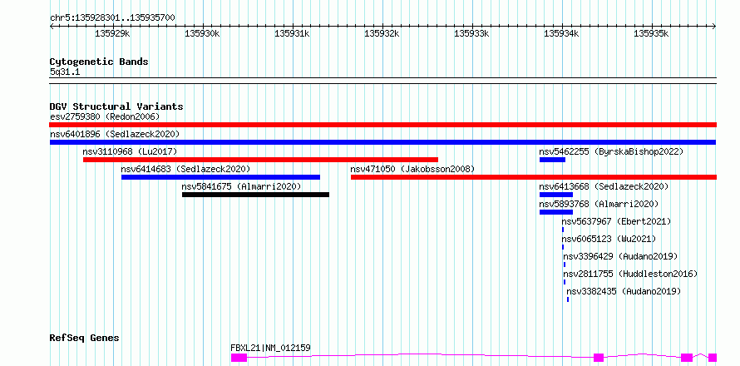The width and height of the screenshot is (740, 366).
Task: Select the red nsv471050 variant bar
Action: coord(533,177)
